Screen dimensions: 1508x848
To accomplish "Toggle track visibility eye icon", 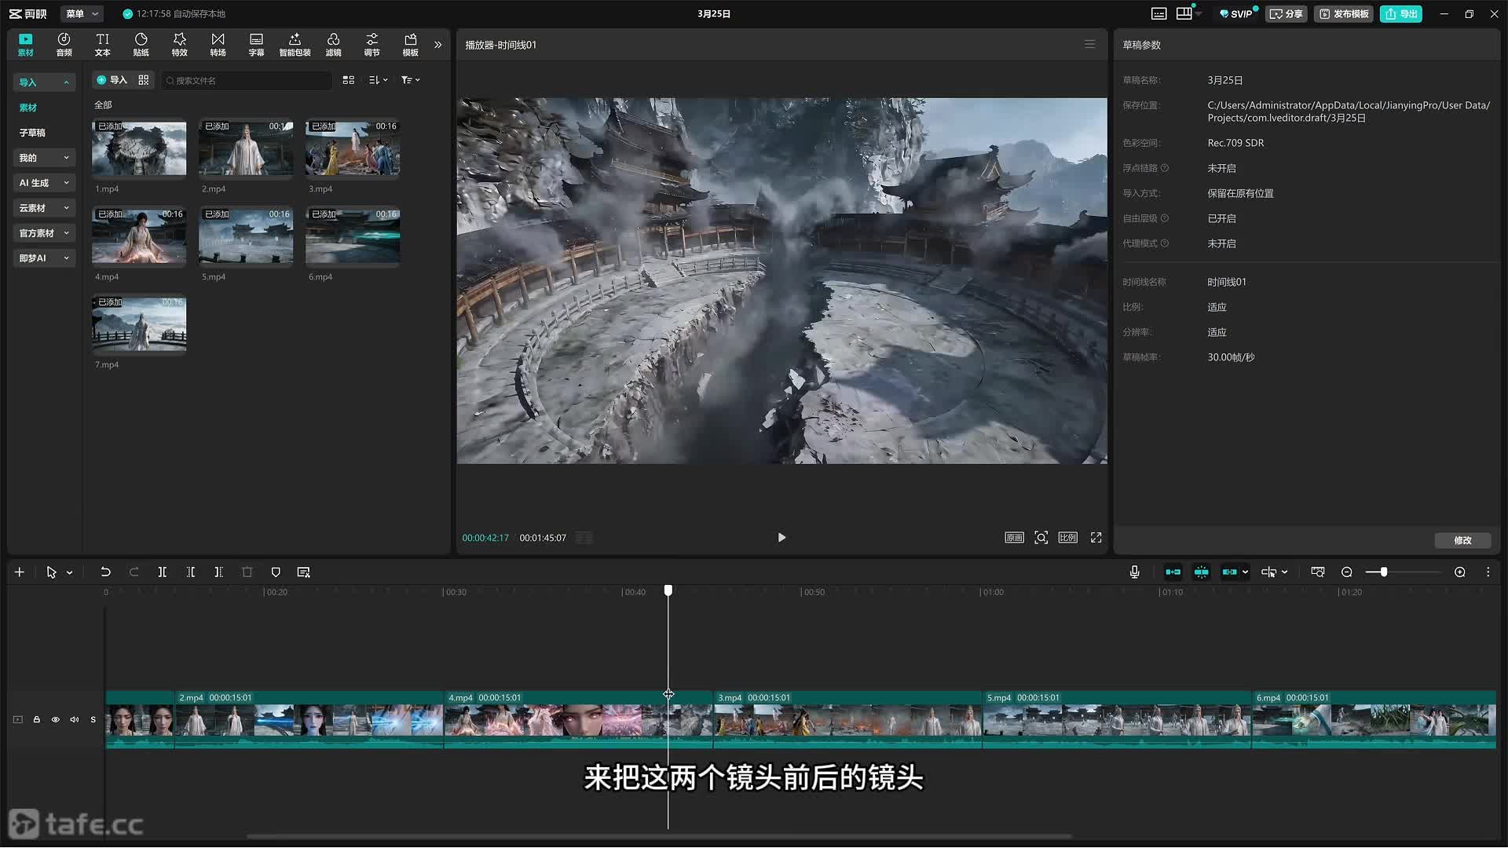I will coord(56,719).
